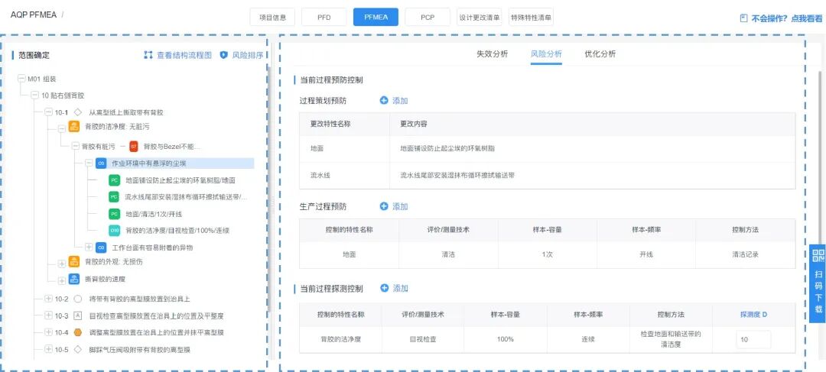Click the plus icon next to 当前过程探测控制
Viewport: 826px width, 372px height.
coord(384,288)
